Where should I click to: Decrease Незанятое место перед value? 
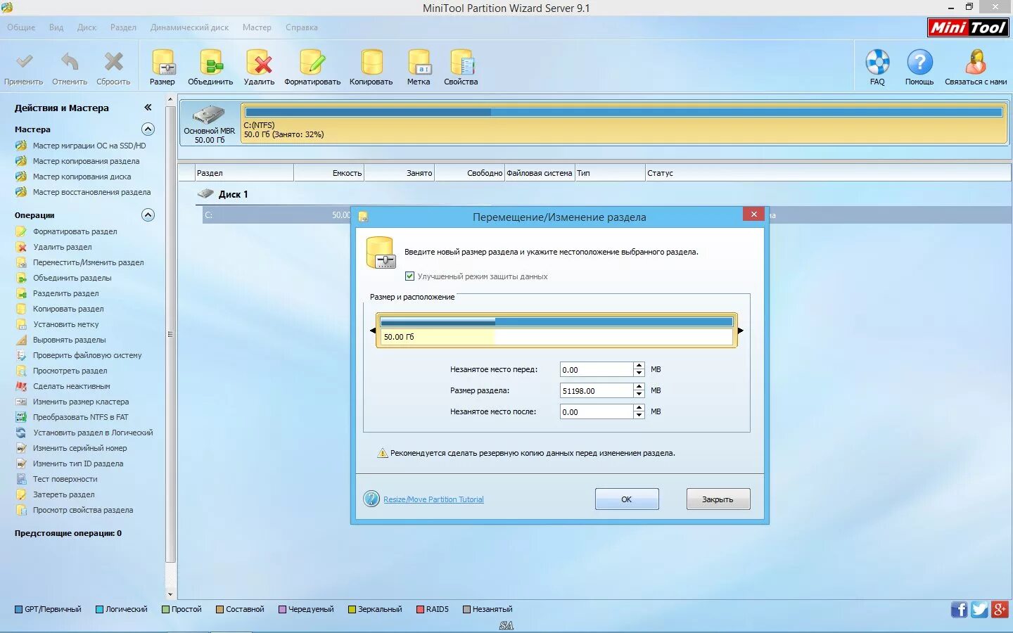tap(639, 373)
